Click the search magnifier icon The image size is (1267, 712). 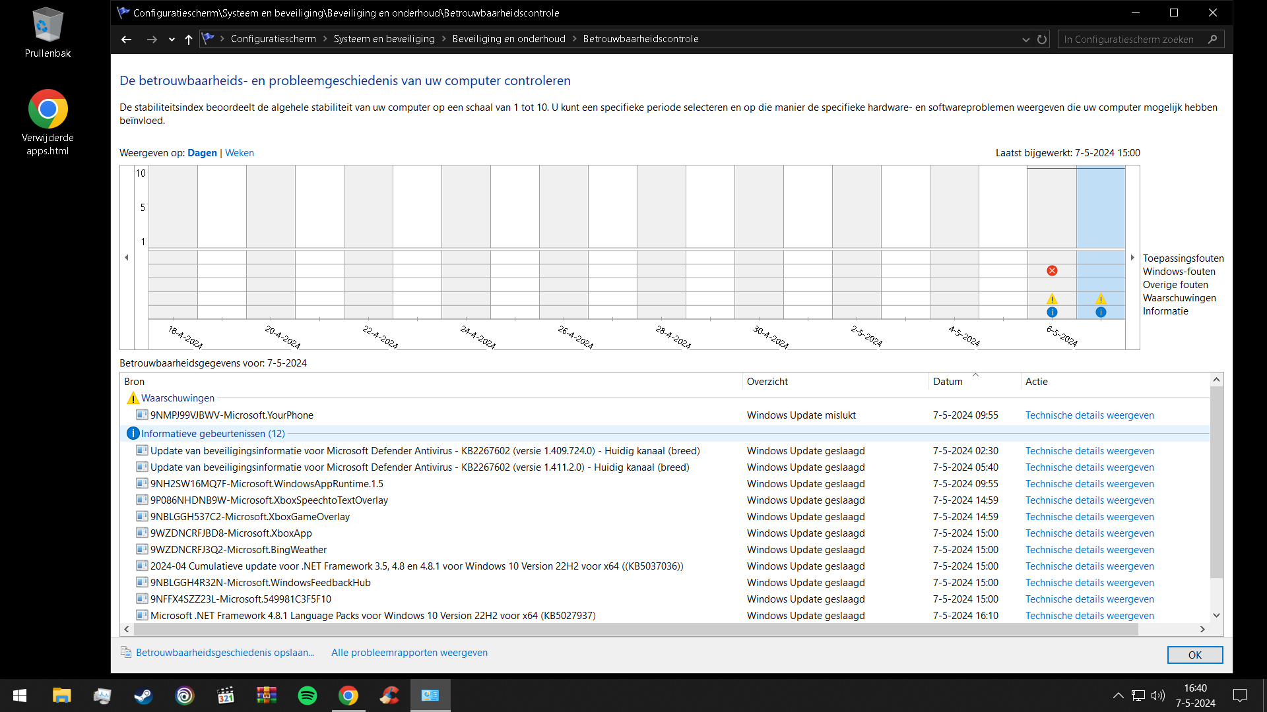(x=1213, y=40)
